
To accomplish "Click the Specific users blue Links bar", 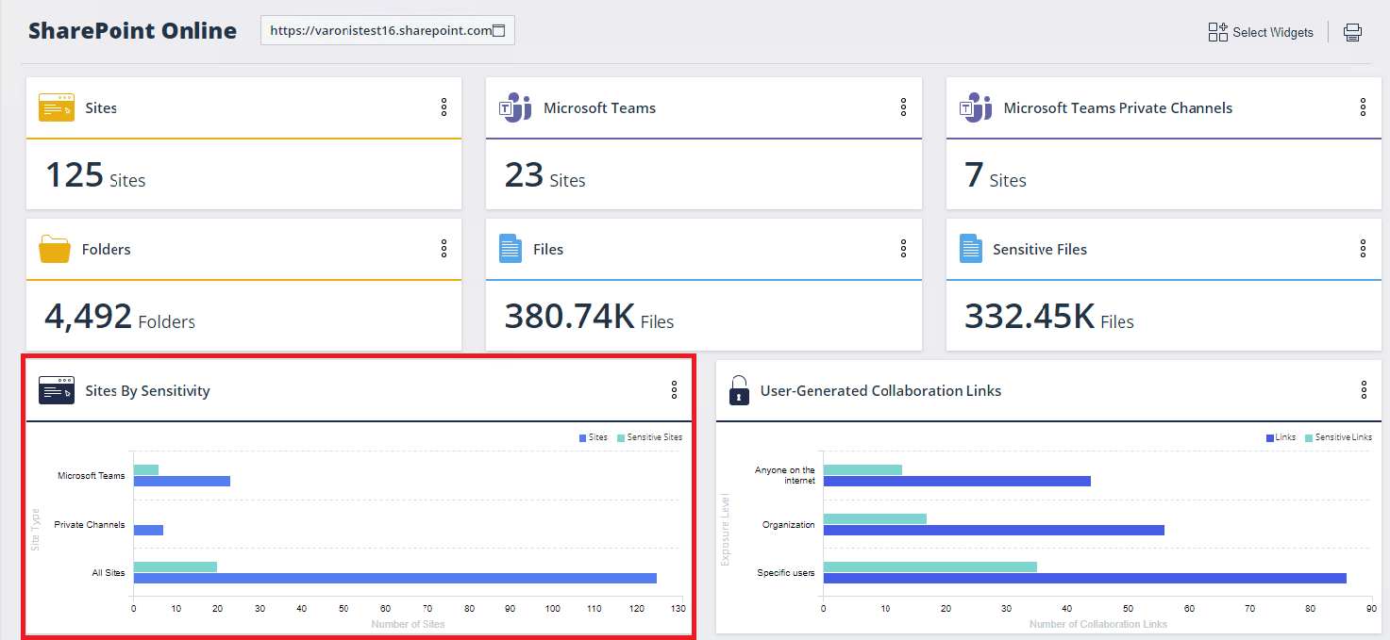I will pyautogui.click(x=1085, y=578).
